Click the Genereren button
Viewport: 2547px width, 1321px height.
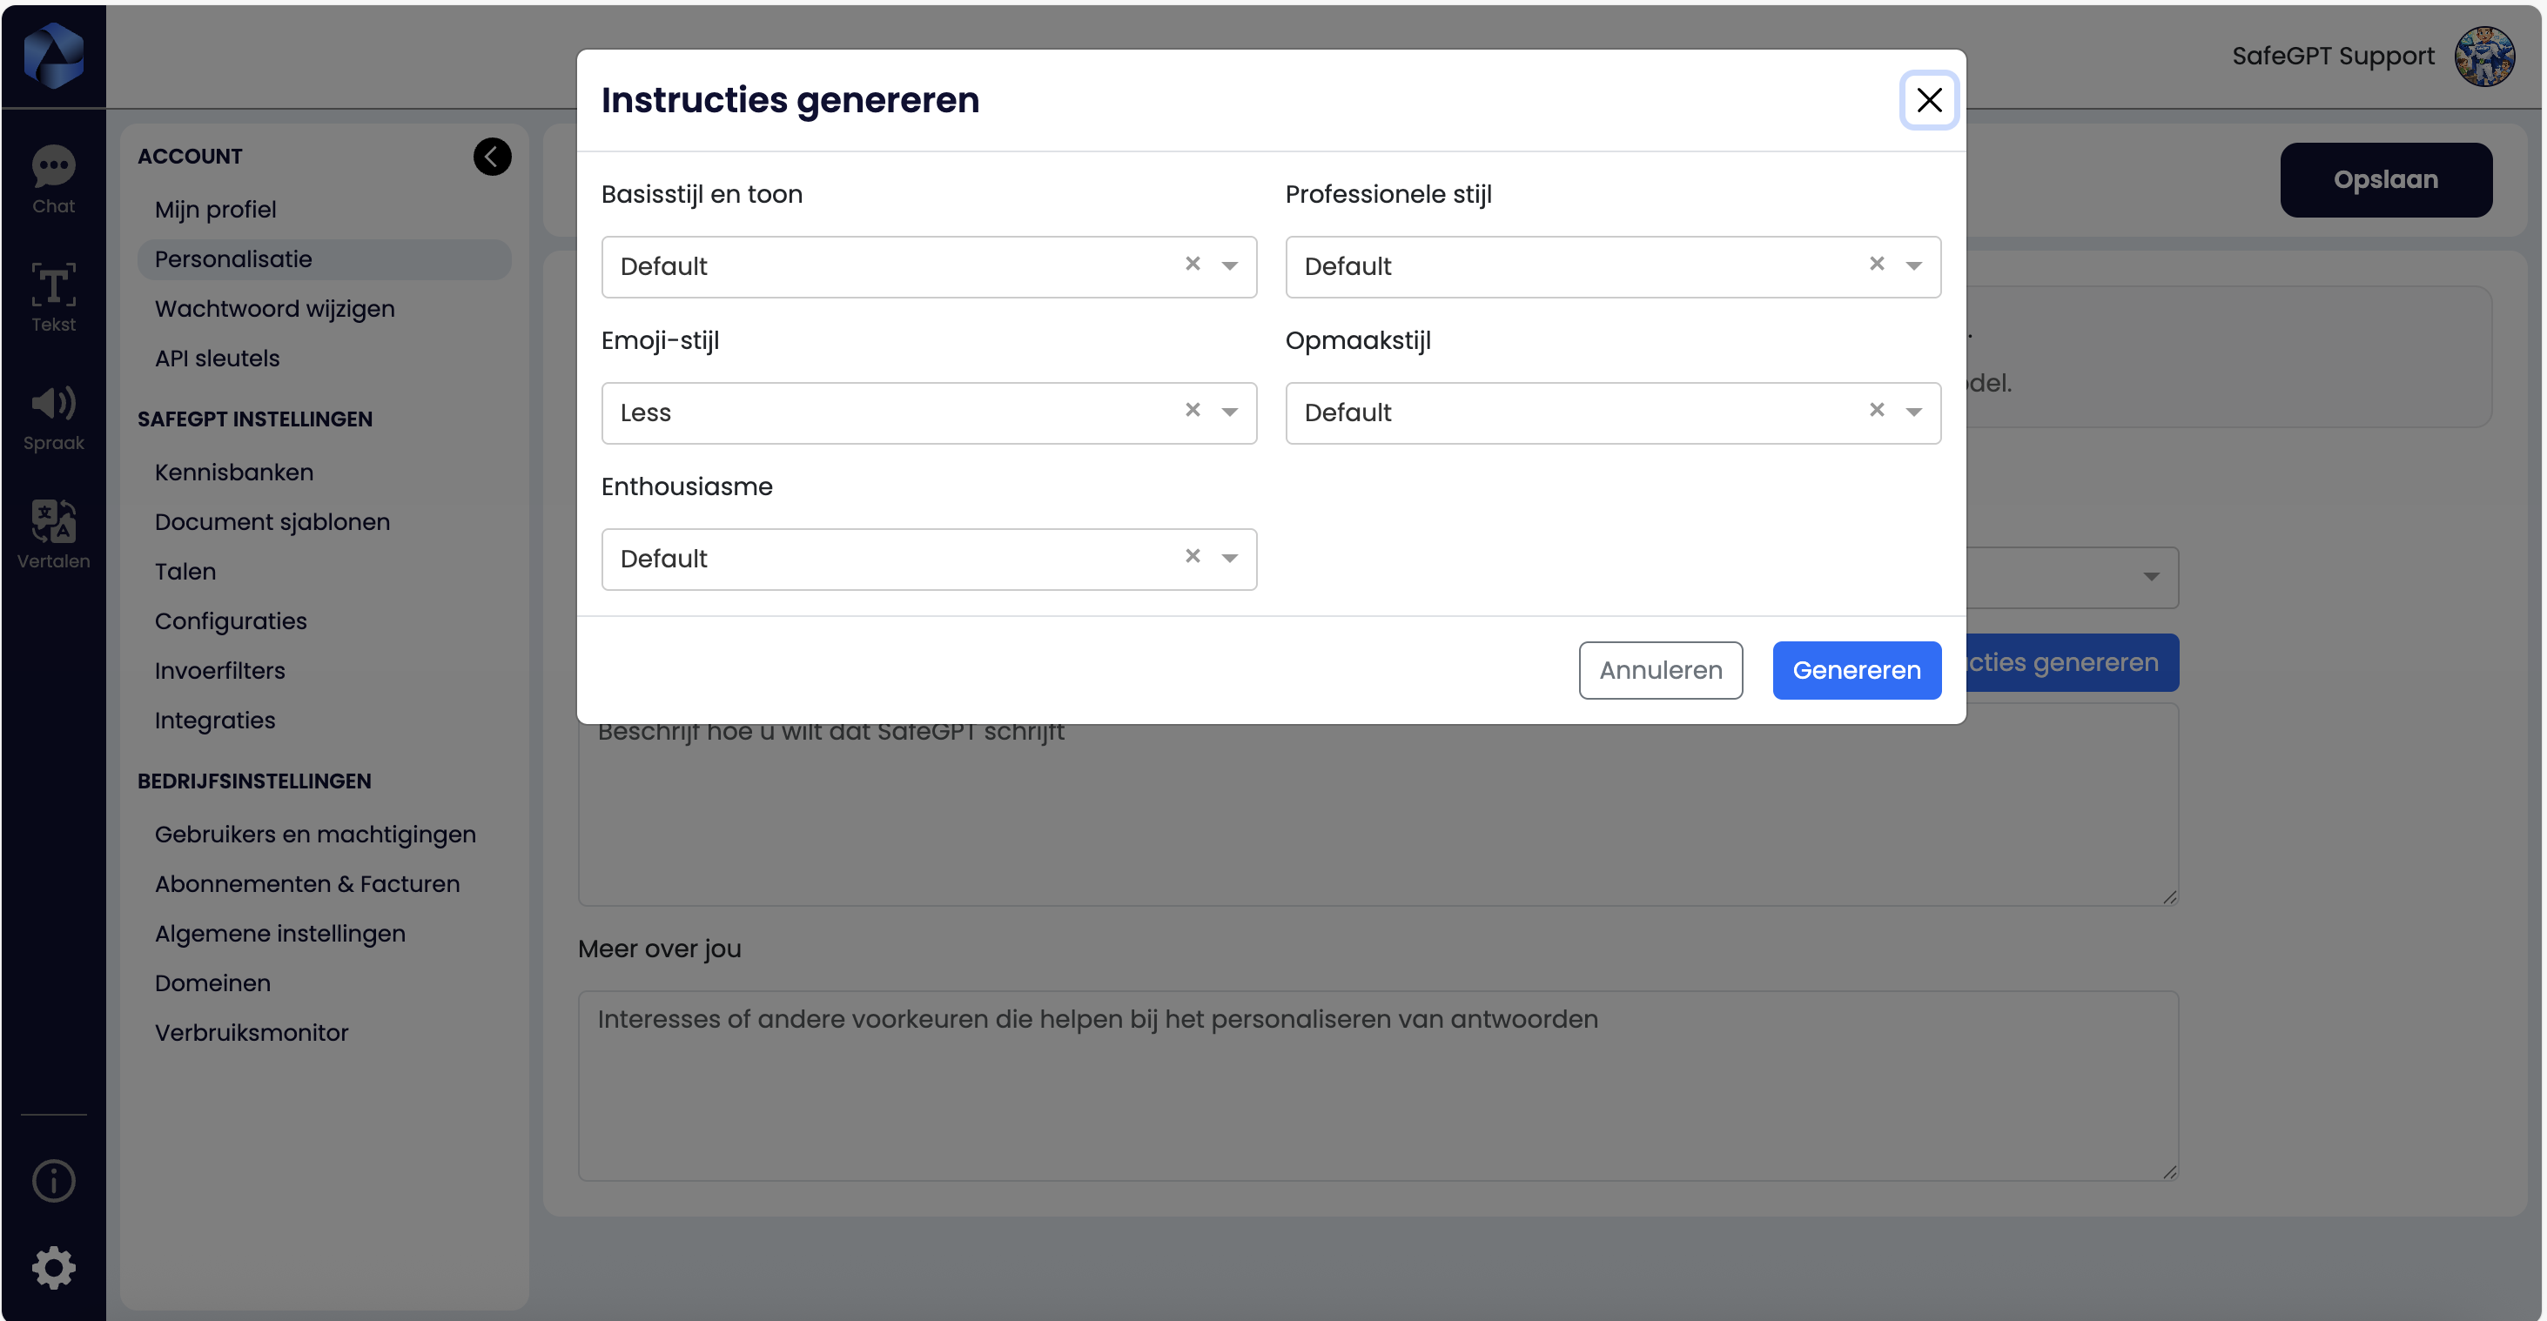coord(1856,670)
